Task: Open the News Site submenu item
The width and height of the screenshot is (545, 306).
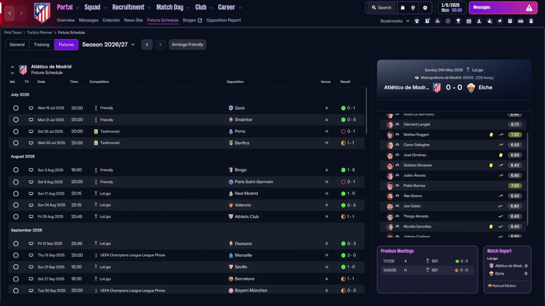Action: [x=133, y=20]
